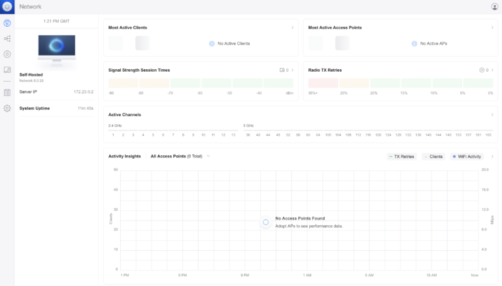Expand the Active Channels panel chevron

coord(492,115)
